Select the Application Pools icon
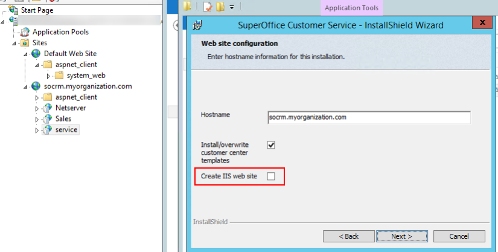 click(x=25, y=32)
